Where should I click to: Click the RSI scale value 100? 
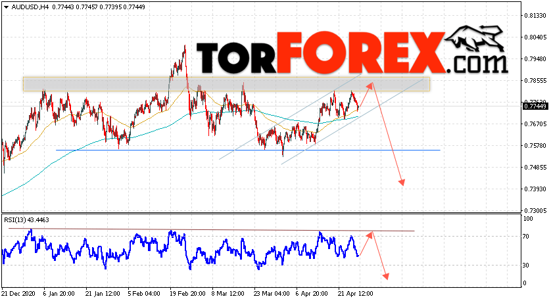(x=528, y=219)
